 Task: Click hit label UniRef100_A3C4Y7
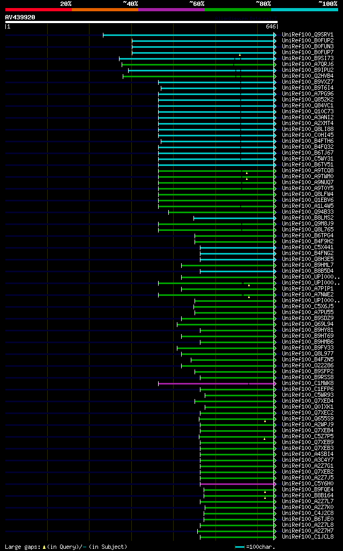[x=308, y=460]
